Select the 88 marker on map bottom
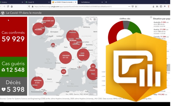This screenshot has height=106, width=171. pyautogui.click(x=45, y=93)
